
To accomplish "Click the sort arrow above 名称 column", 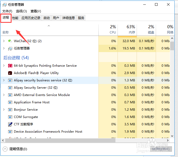I will tap(49, 26).
